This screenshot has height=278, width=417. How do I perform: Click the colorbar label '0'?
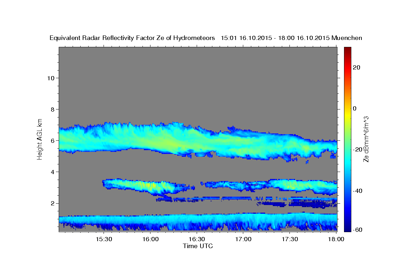(355, 108)
